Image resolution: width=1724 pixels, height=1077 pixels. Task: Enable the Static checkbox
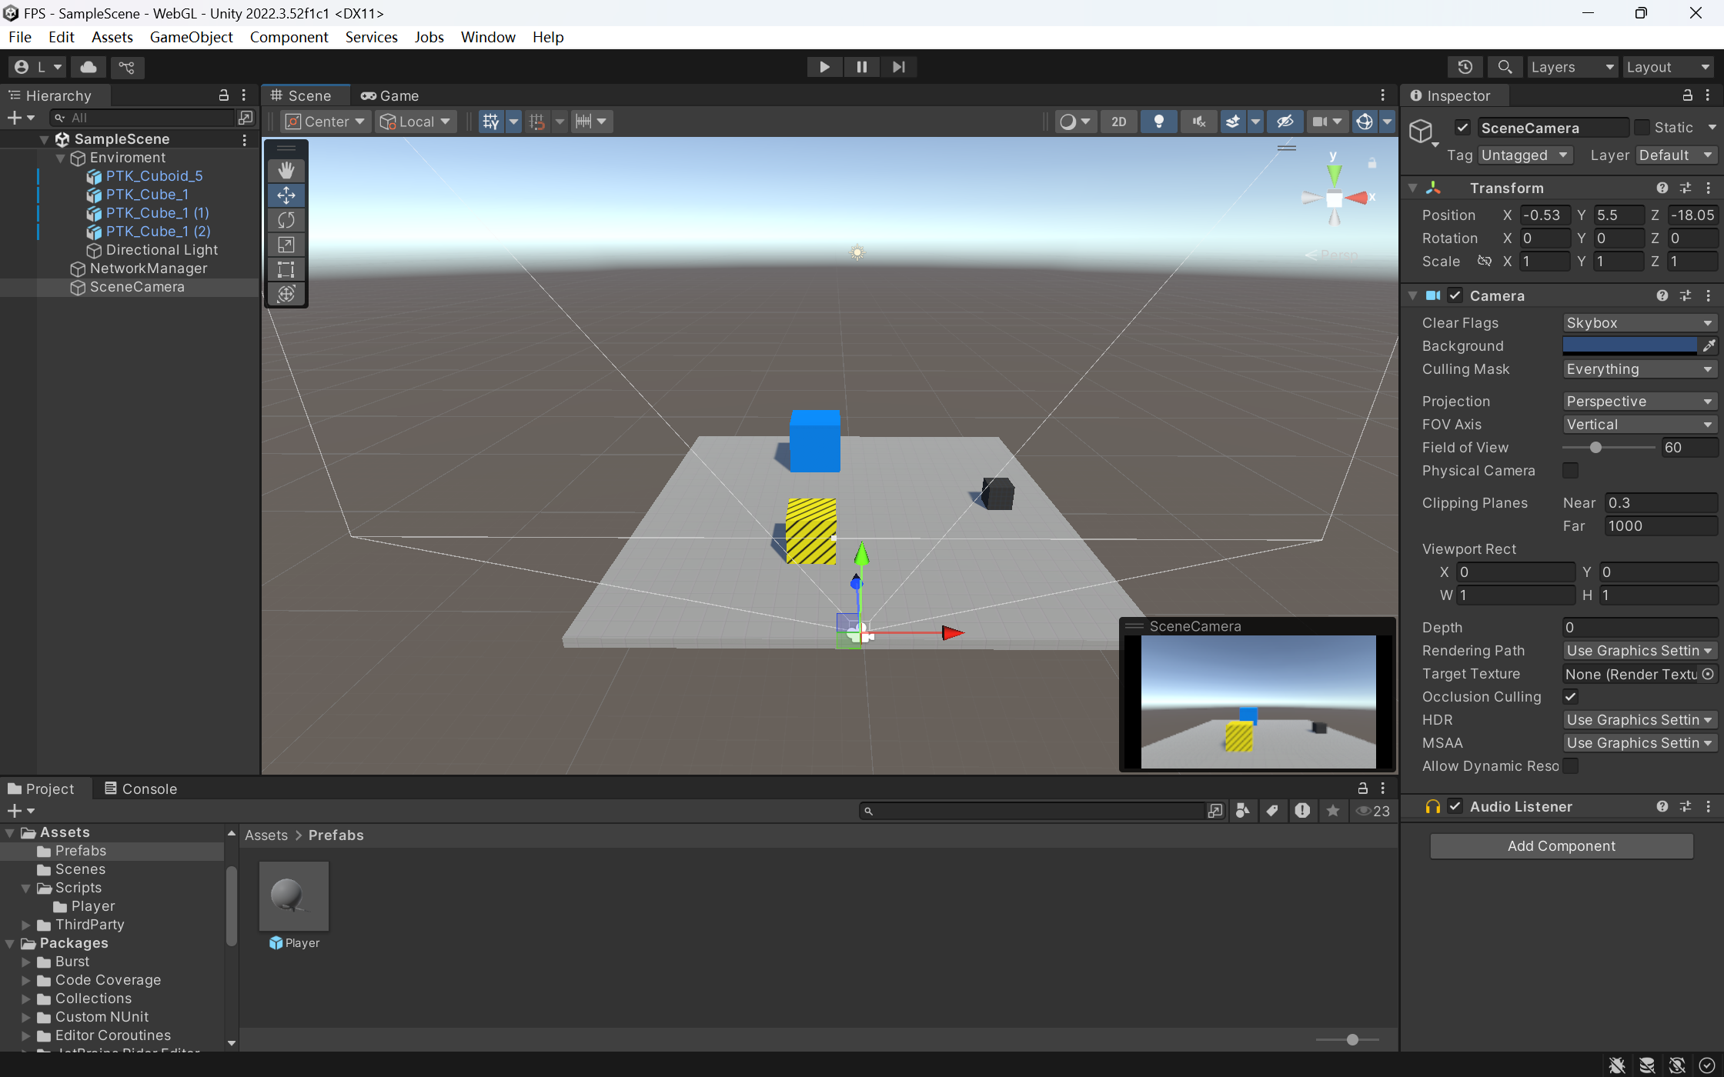coord(1642,128)
